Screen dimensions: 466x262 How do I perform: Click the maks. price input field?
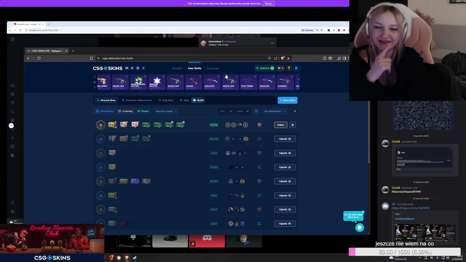pyautogui.click(x=243, y=111)
